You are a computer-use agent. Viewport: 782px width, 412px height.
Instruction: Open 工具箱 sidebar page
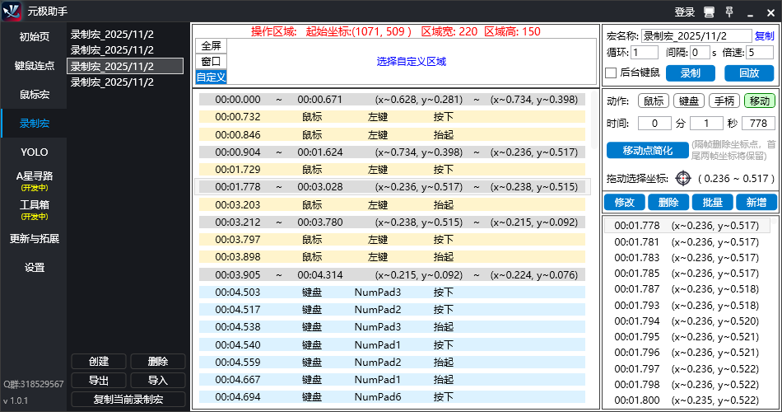(34, 210)
